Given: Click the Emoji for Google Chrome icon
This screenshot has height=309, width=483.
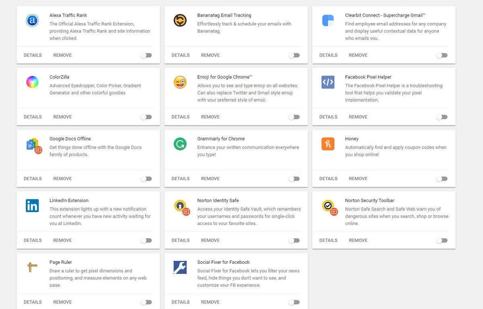Looking at the screenshot, I should [180, 82].
